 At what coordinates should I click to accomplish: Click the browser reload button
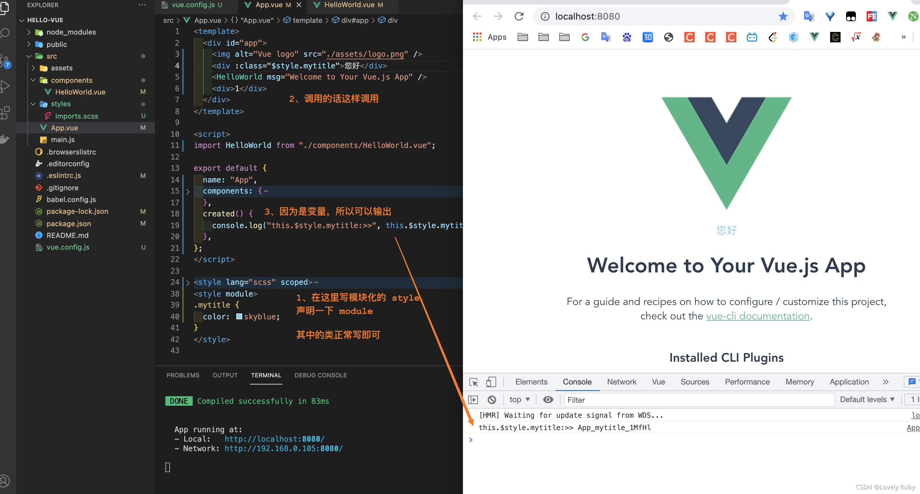pyautogui.click(x=519, y=16)
